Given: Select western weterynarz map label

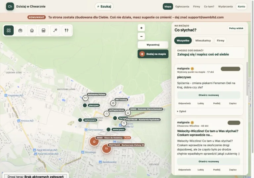Looking at the screenshot, I should (90, 120).
